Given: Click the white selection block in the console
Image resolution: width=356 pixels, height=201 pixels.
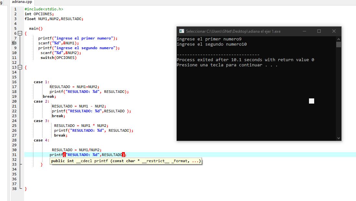Looking at the screenshot, I should pos(312,101).
